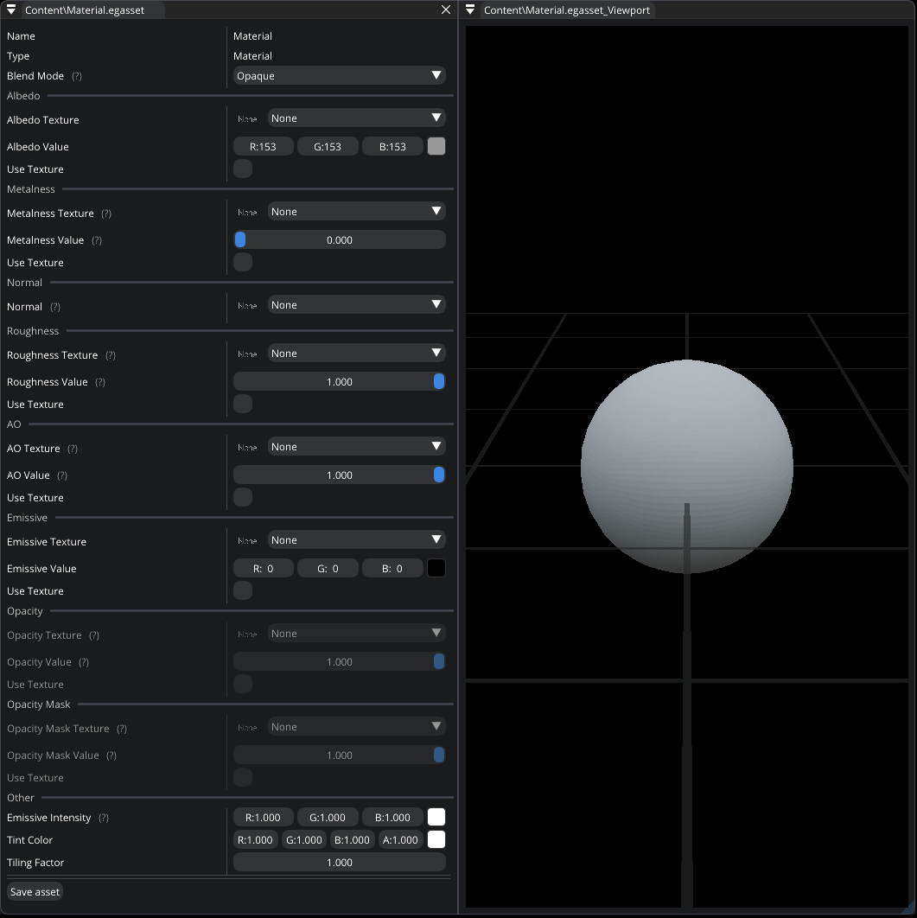Show help tooltip for Metalness Texture
917x918 pixels.
pyautogui.click(x=106, y=214)
